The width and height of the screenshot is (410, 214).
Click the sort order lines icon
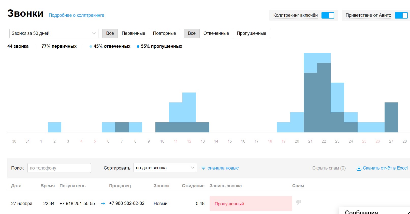(203, 168)
